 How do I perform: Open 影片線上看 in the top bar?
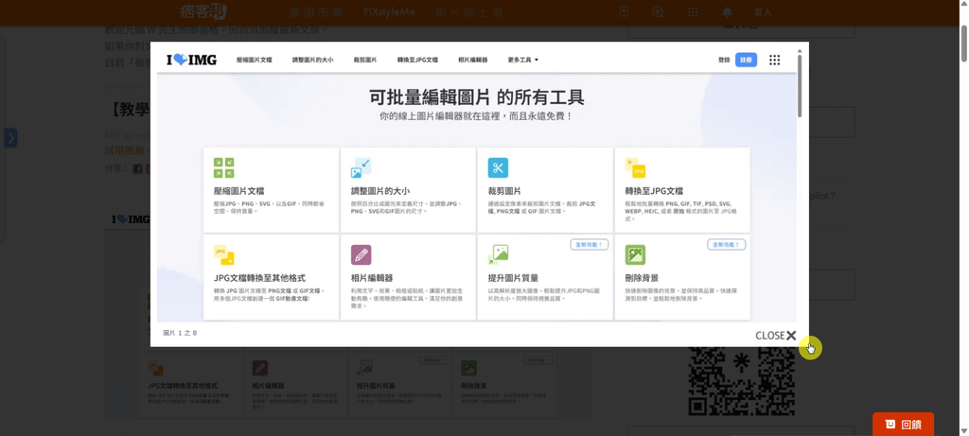point(470,12)
